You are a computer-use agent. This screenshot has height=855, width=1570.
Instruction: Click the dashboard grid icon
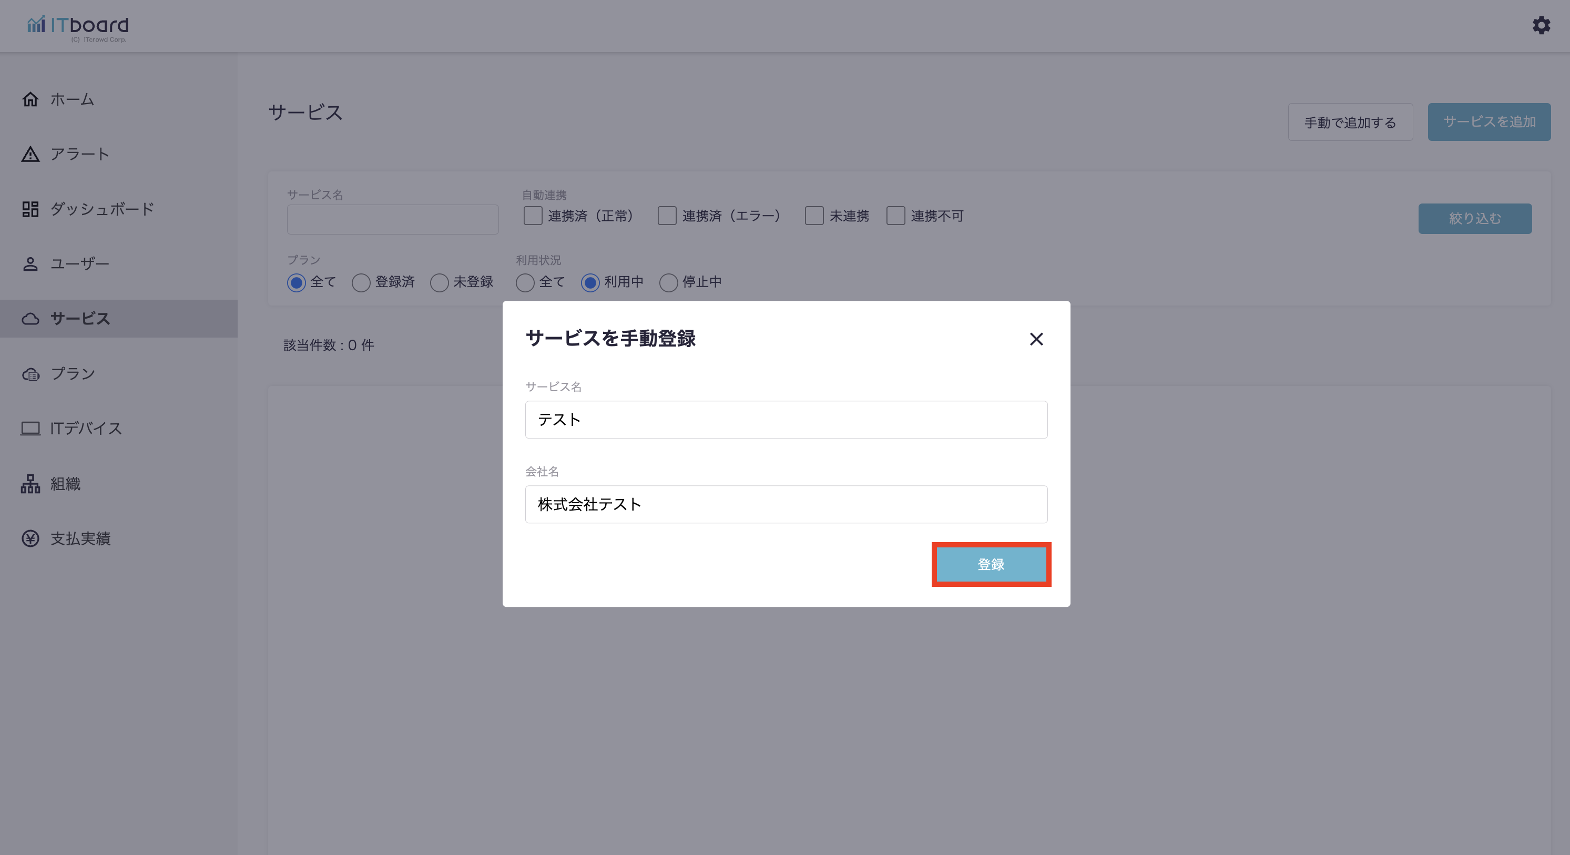(30, 209)
